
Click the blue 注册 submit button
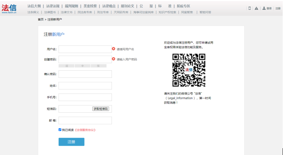[x=72, y=142]
